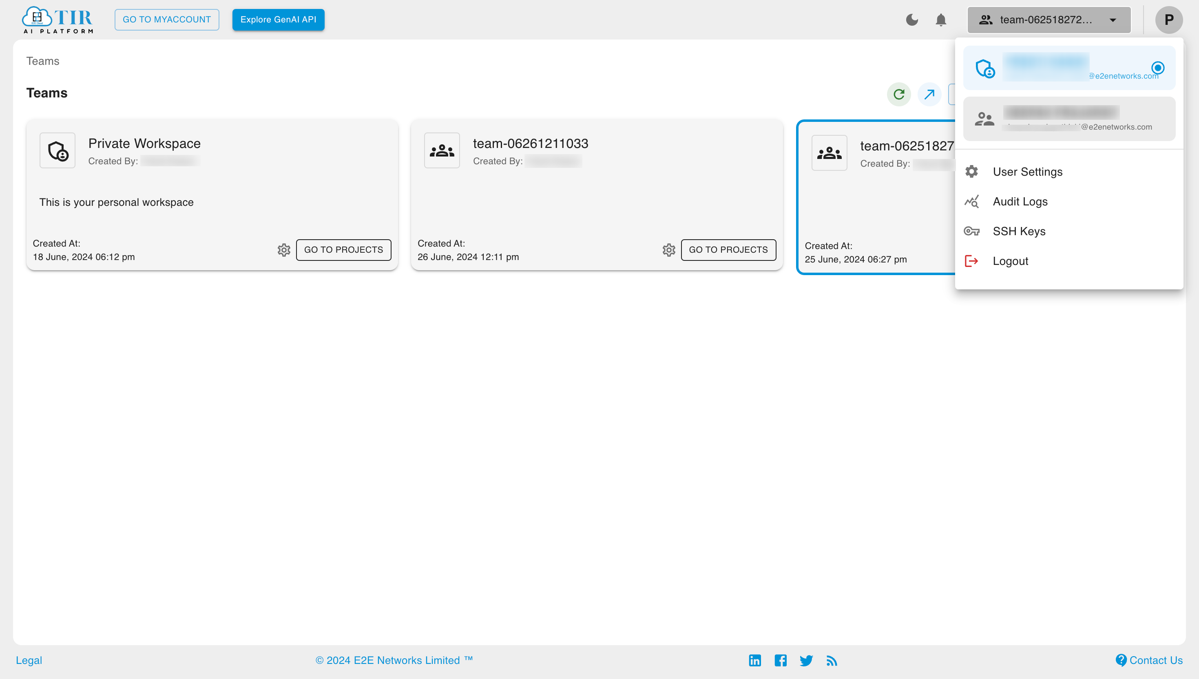Click 'This is your personal workspace' text
This screenshot has height=679, width=1199.
click(116, 203)
